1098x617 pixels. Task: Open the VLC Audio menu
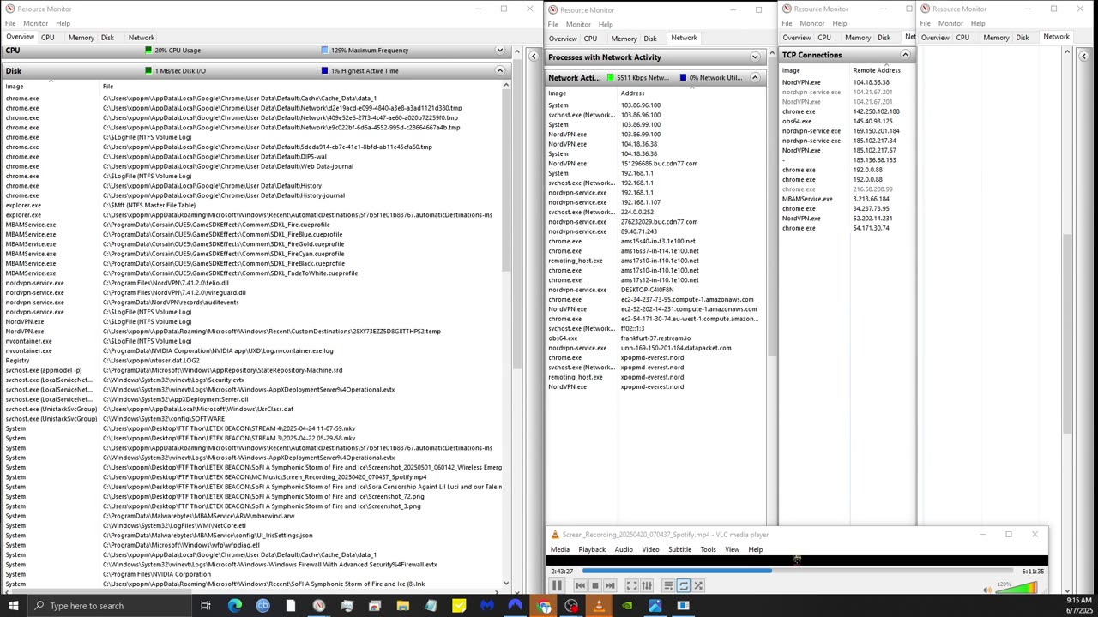click(x=624, y=550)
